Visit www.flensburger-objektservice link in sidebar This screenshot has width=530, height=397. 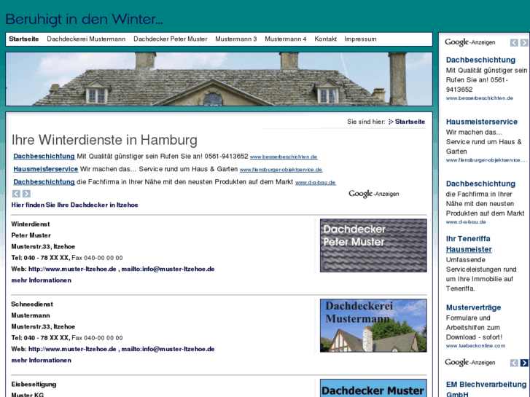(486, 160)
